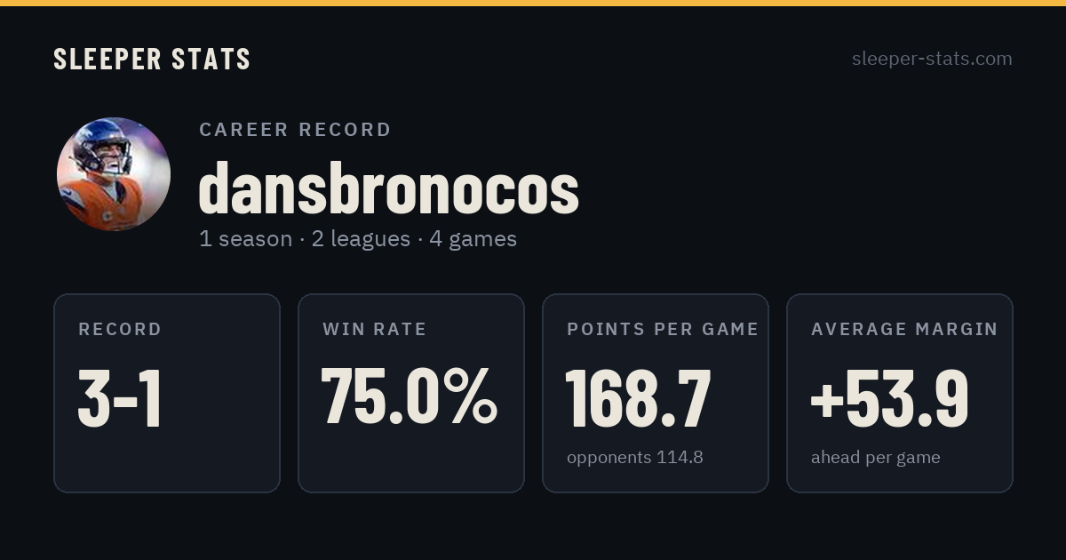Viewport: 1066px width, 560px height.
Task: Click the 168.7 points value
Action: pyautogui.click(x=639, y=399)
